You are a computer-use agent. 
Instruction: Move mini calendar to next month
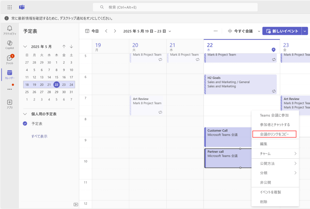click(71, 47)
